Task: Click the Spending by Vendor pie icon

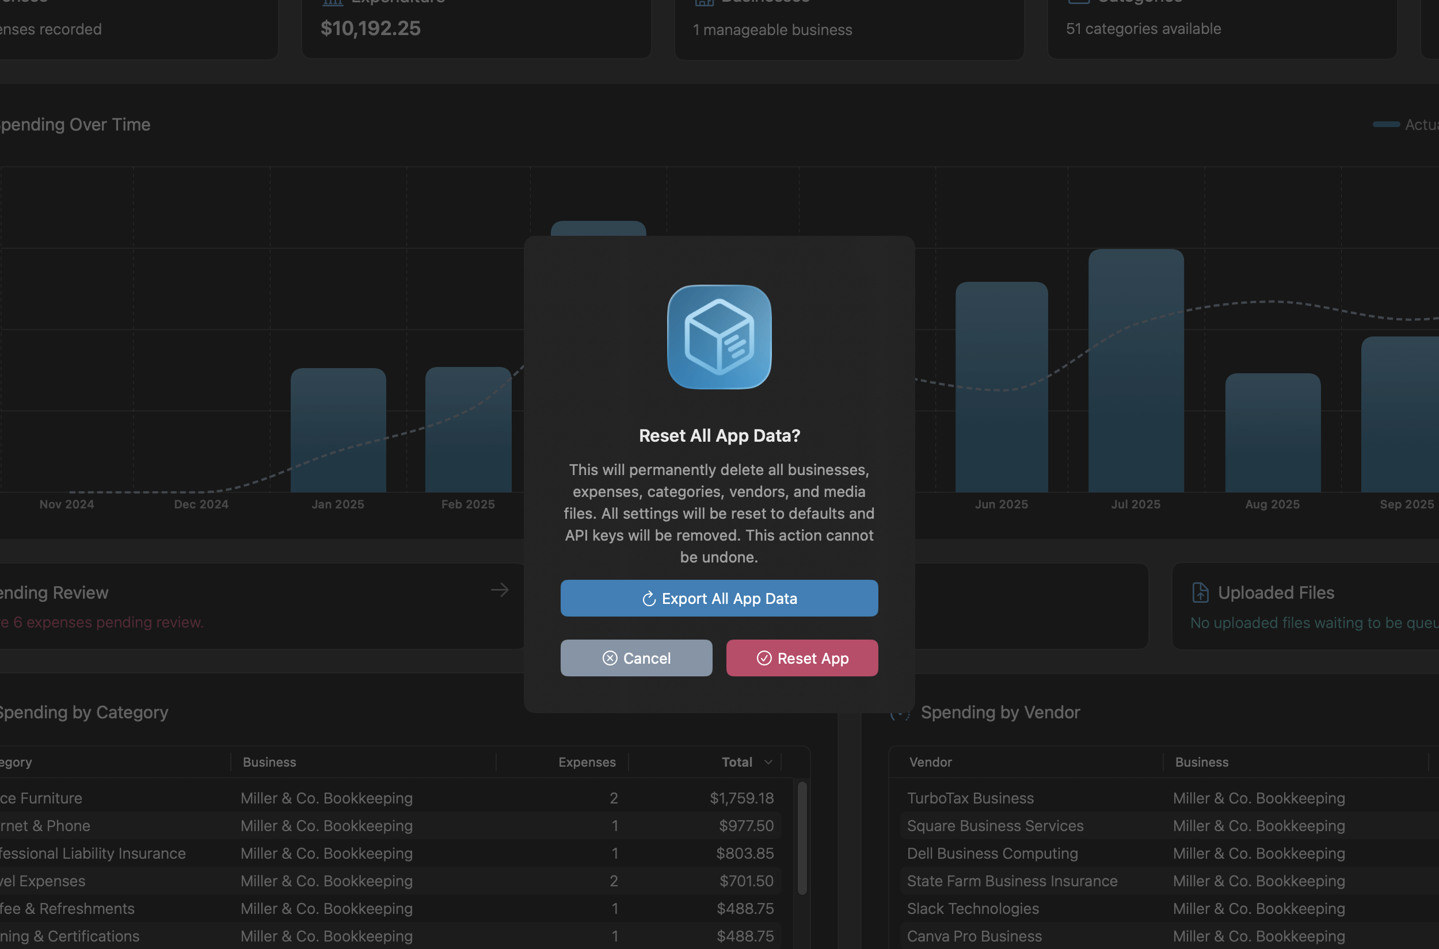Action: (901, 713)
